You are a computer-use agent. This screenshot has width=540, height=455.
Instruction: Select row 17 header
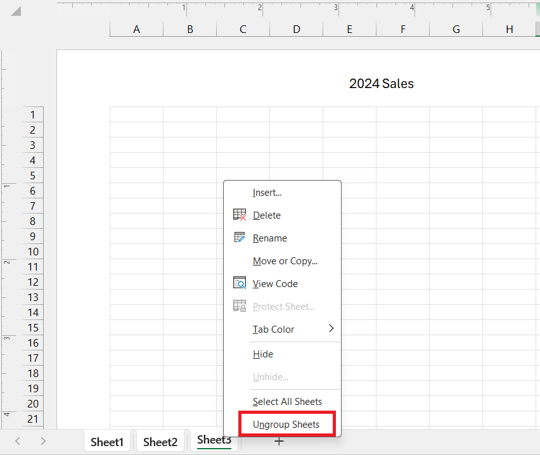pyautogui.click(x=33, y=358)
